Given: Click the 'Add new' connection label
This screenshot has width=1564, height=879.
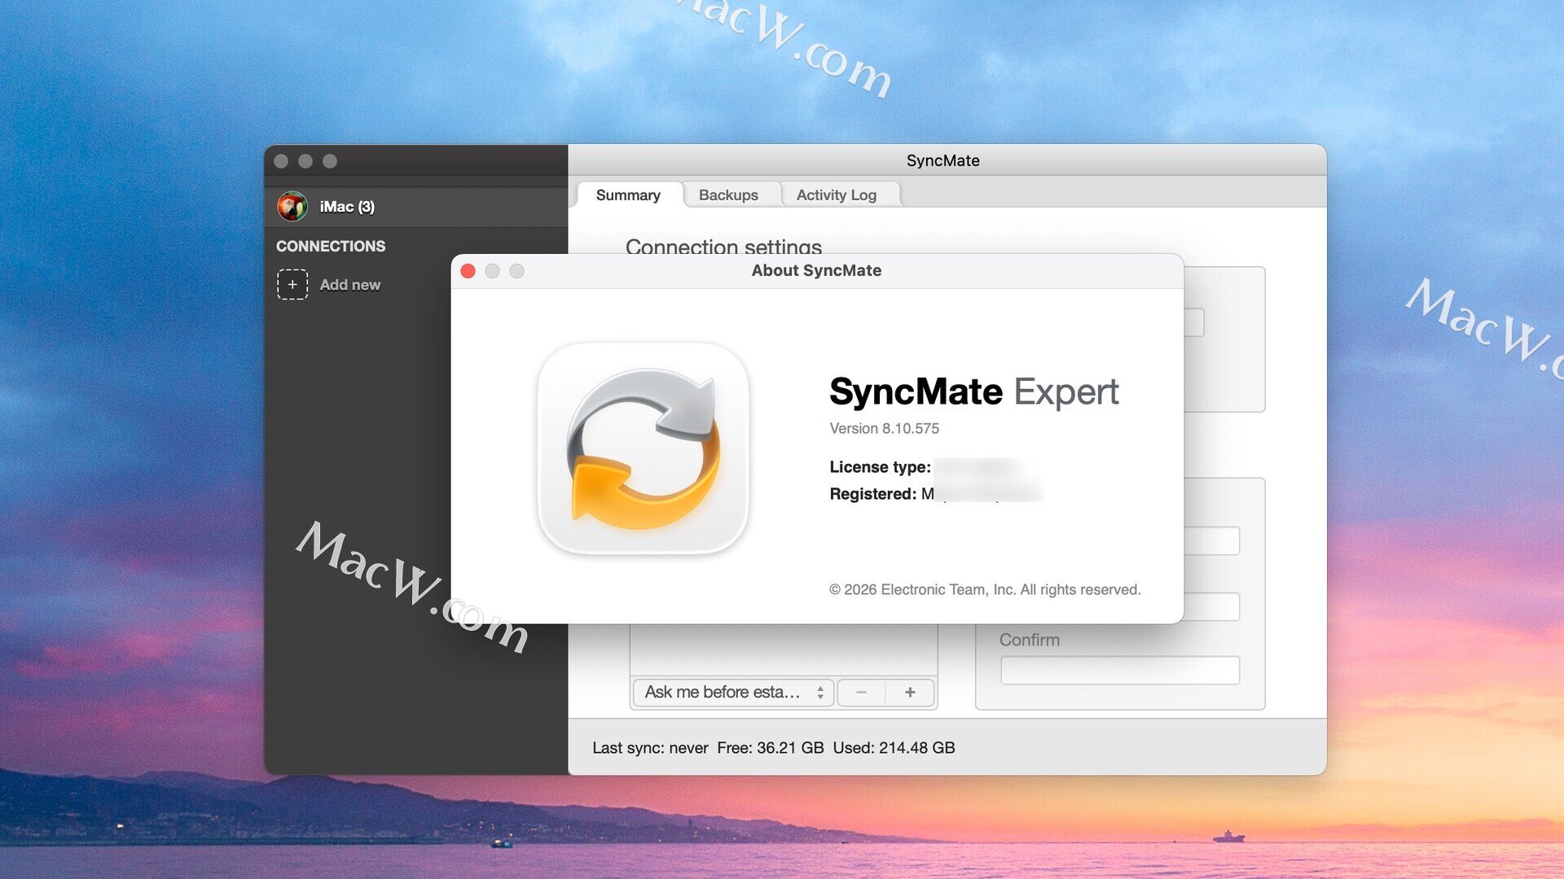Looking at the screenshot, I should [x=349, y=285].
